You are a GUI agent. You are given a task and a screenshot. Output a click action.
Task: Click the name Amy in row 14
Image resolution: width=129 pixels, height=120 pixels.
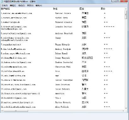pyautogui.click(x=57, y=76)
